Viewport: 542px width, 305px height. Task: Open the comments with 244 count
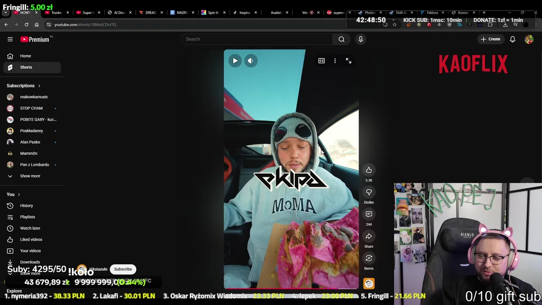coord(369,214)
